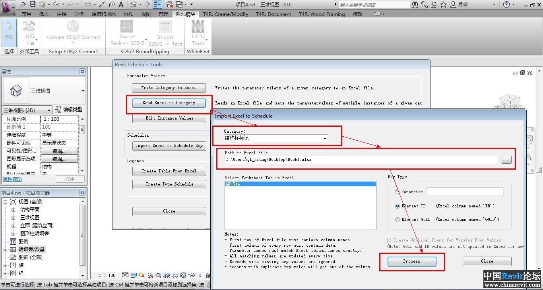Click the Process button
The height and width of the screenshot is (290, 543).
411,261
